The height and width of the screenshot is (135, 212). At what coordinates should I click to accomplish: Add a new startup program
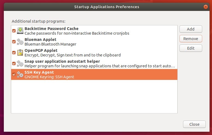click(x=191, y=29)
